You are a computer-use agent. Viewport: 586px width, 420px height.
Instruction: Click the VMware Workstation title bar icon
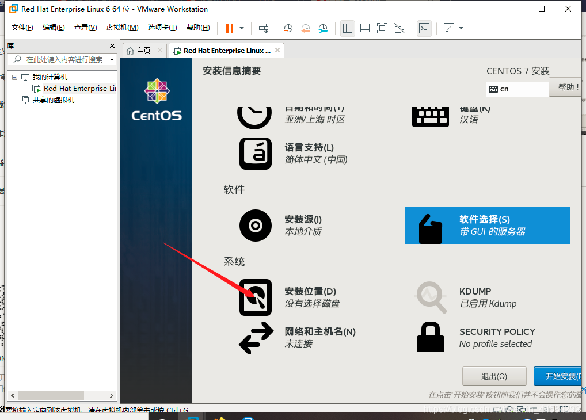pos(14,9)
